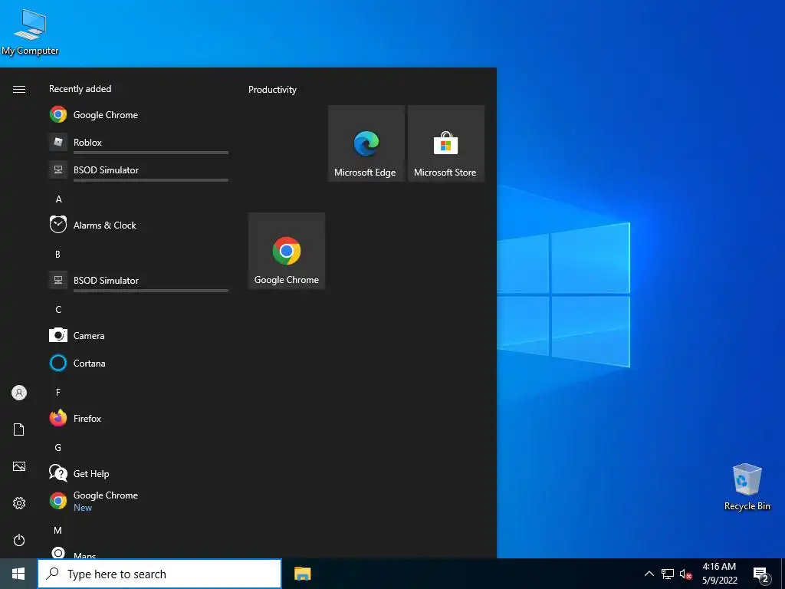Launch Google Chrome marked New
Viewport: 785px width, 589px height.
point(139,501)
